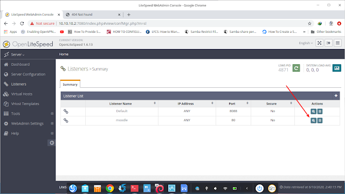
Task: Click the port 80 cell
Action: coord(233,120)
